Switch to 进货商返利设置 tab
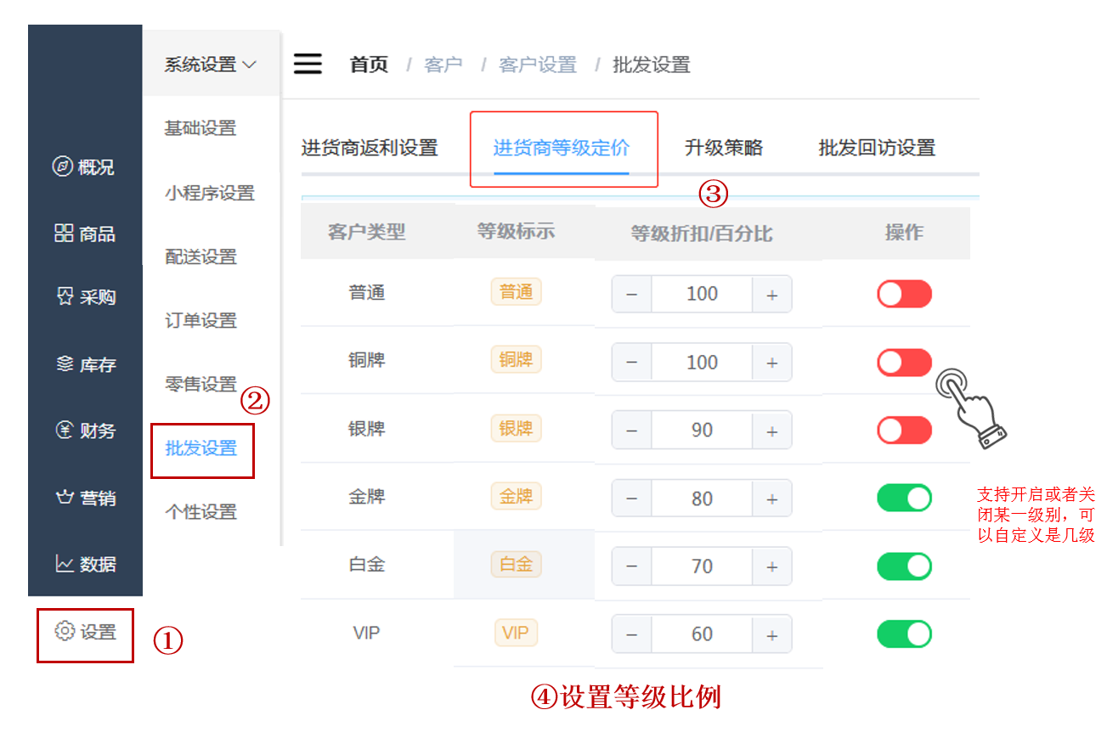Screen dimensions: 1107x738 coord(370,148)
